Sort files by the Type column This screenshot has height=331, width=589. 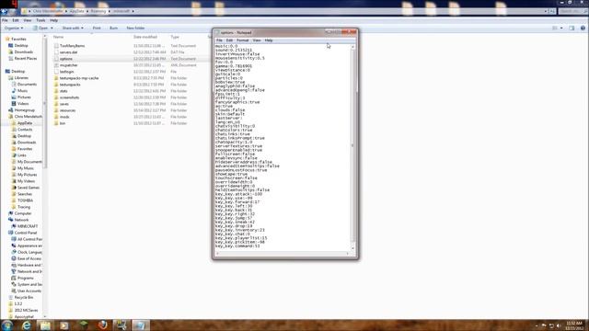click(175, 37)
